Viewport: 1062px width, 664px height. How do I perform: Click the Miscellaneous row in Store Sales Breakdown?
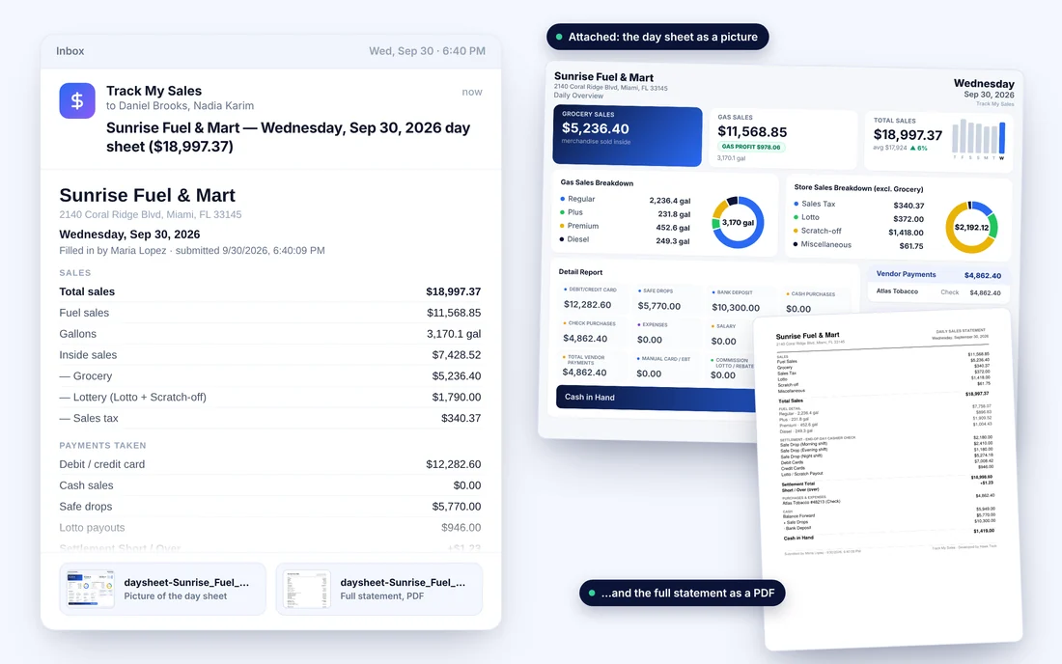tap(859, 245)
